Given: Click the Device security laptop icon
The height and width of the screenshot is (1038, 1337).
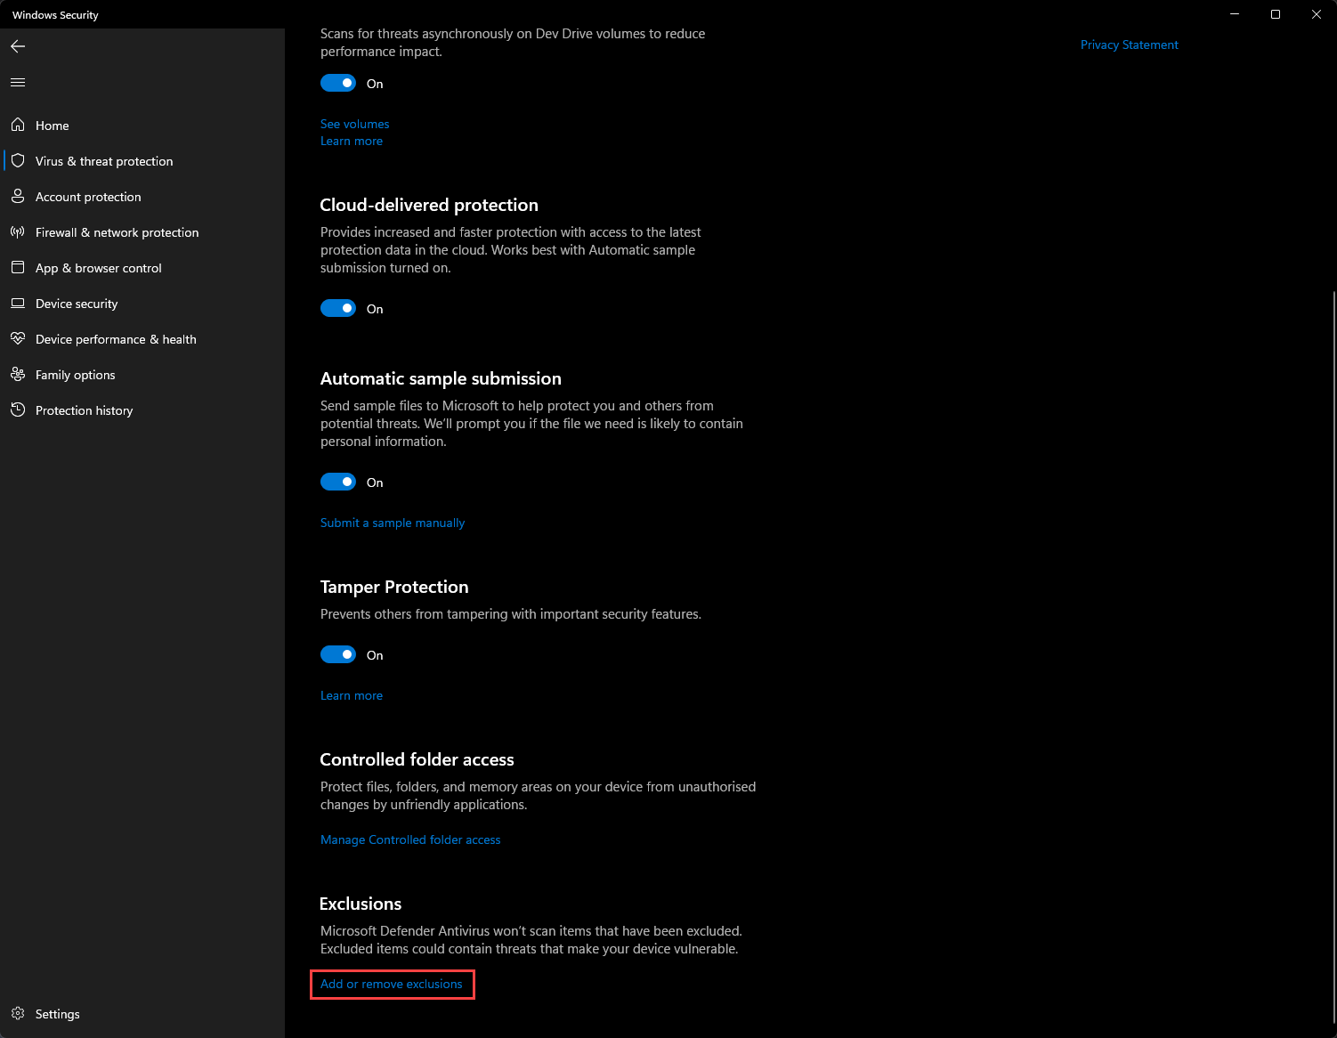Looking at the screenshot, I should 18,304.
